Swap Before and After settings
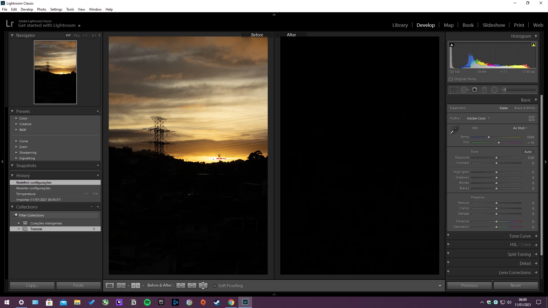The height and width of the screenshot is (308, 548). point(203,285)
